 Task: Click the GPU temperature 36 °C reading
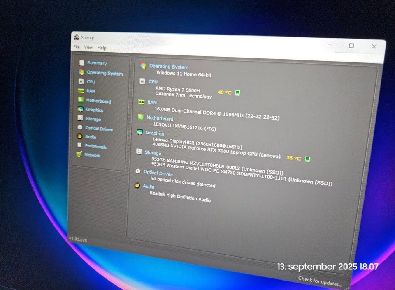tap(294, 158)
